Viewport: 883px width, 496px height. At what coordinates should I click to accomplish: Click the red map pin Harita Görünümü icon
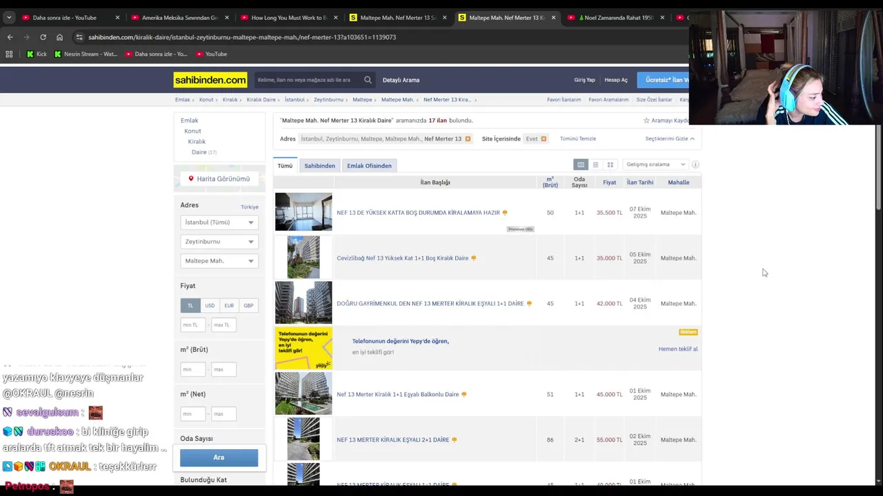click(191, 179)
